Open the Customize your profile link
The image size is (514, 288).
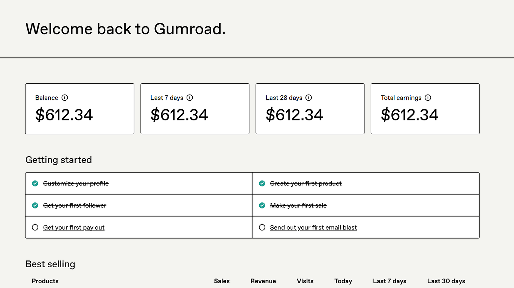[76, 184]
